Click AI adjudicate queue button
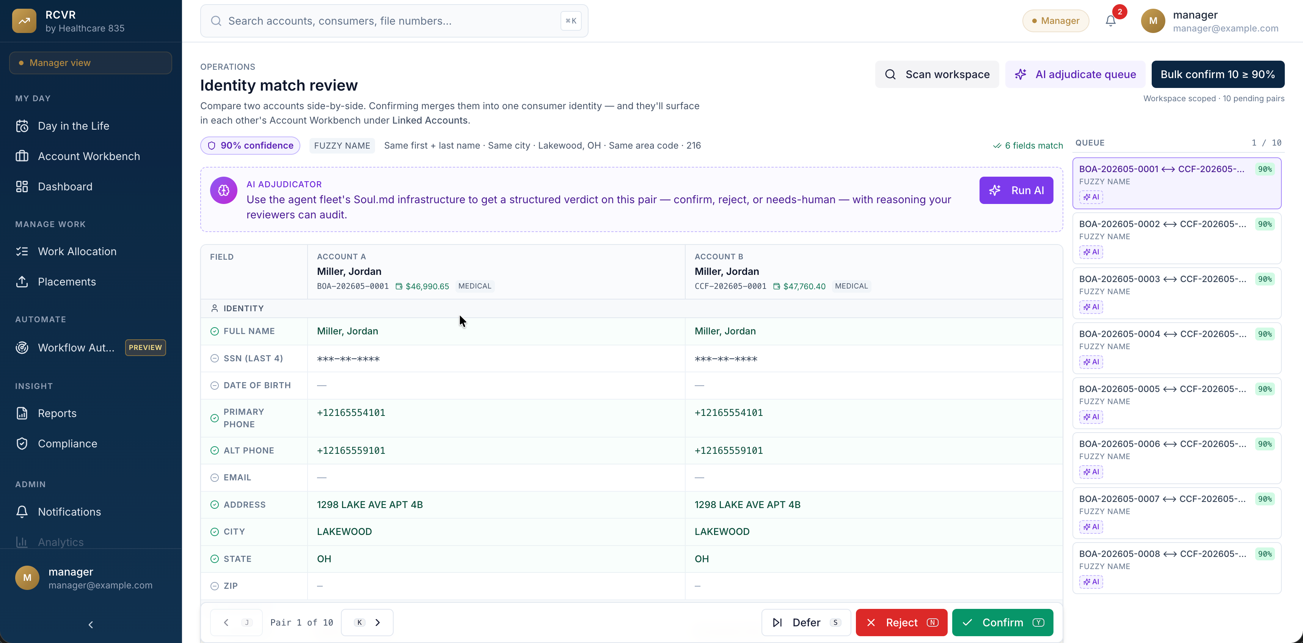The image size is (1303, 643). [x=1075, y=74]
